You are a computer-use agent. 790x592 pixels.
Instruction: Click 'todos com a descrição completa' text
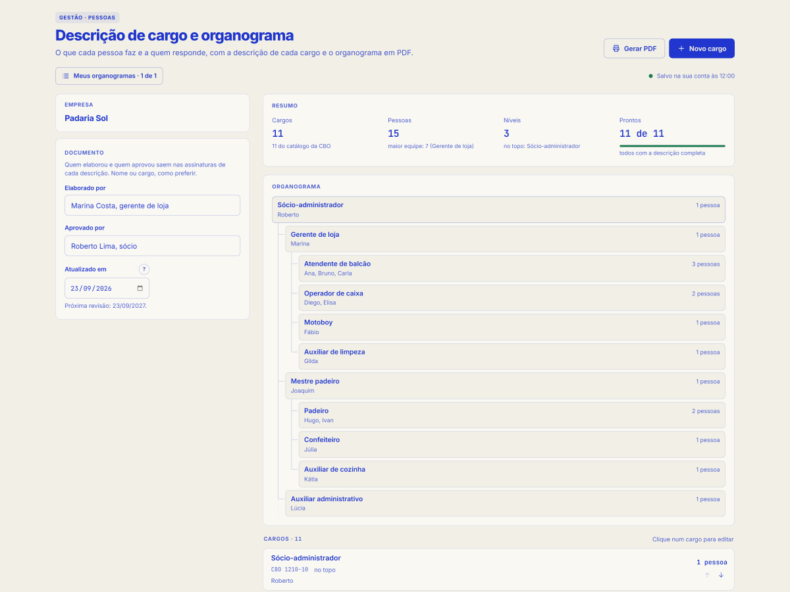coord(662,153)
